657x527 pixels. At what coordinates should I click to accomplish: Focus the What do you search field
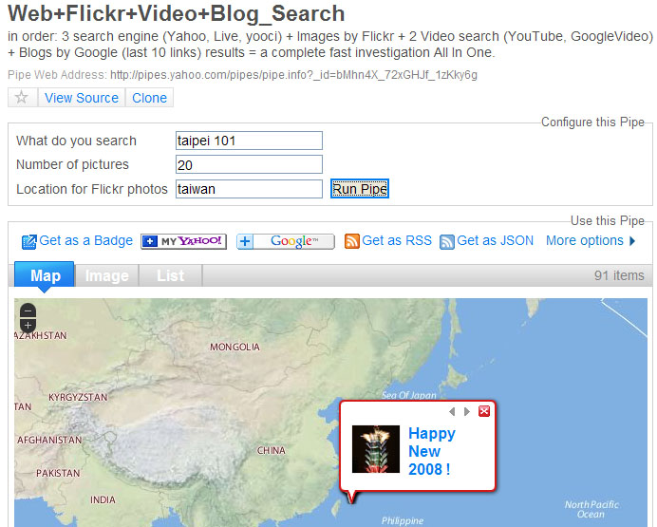point(249,141)
